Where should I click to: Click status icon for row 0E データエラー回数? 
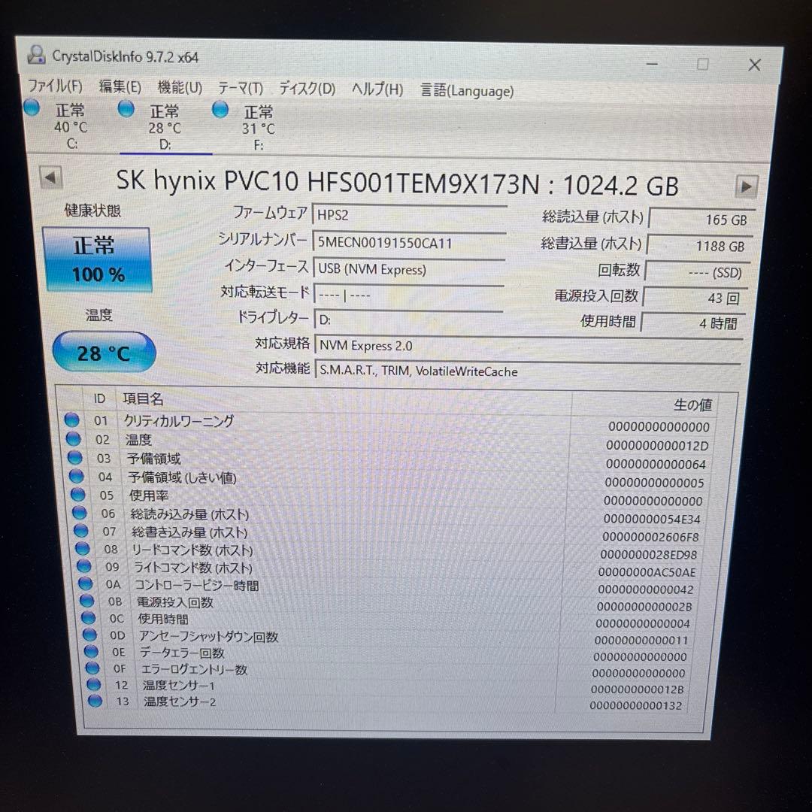click(x=91, y=651)
